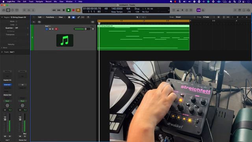Image resolution: width=252 pixels, height=142 pixels.
Task: Click the horizontal auto zoom icon
Action: tap(228, 17)
